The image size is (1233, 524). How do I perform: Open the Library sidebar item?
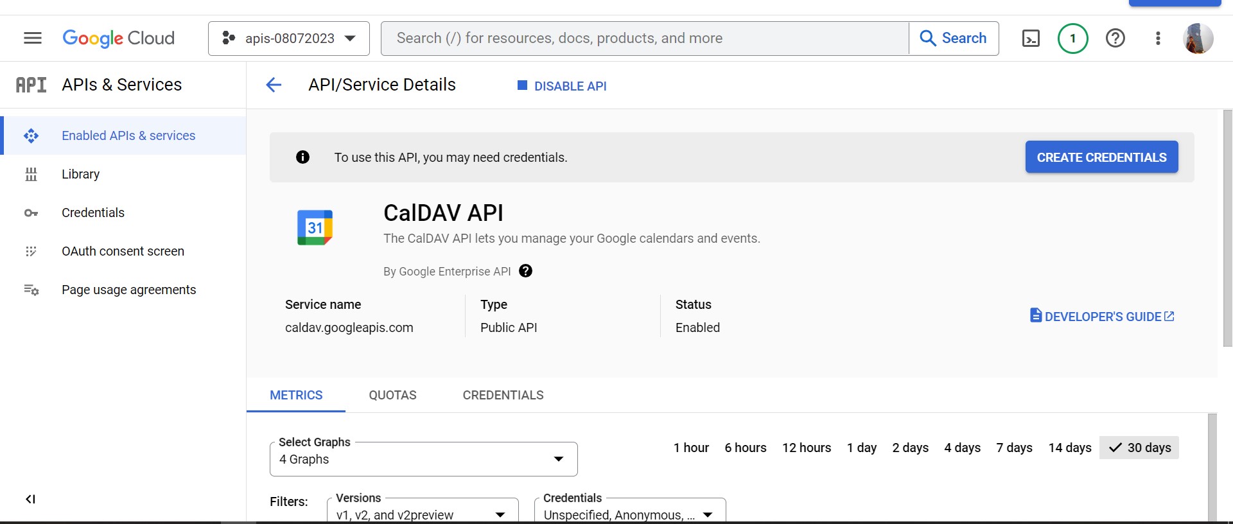tap(123, 174)
